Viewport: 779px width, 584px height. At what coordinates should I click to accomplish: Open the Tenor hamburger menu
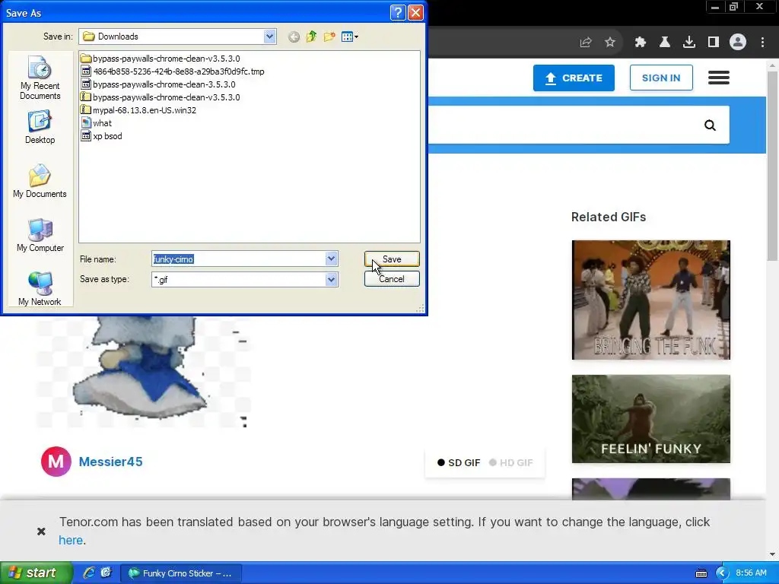click(x=719, y=78)
